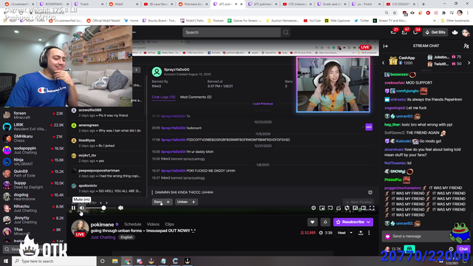Switch to Chat Logs (15) tab

click(x=163, y=97)
